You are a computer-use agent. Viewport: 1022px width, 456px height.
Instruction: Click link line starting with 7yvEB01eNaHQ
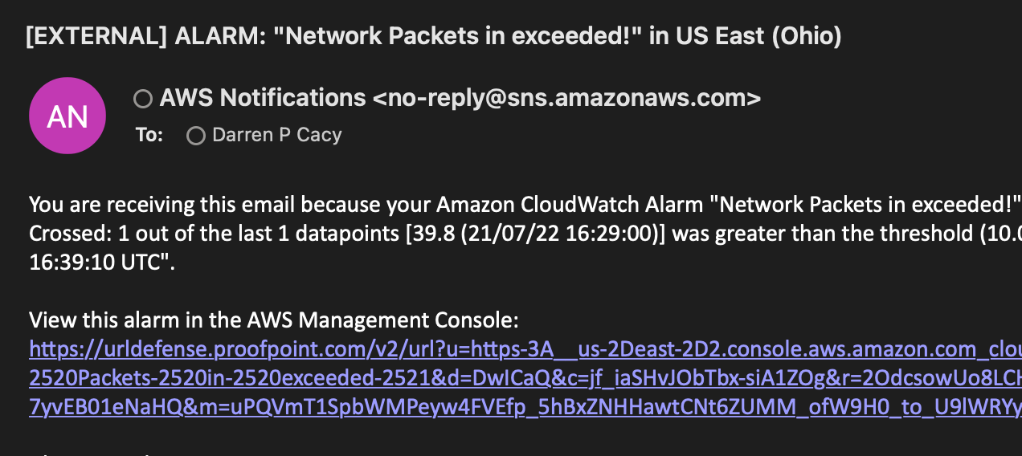coord(525,407)
